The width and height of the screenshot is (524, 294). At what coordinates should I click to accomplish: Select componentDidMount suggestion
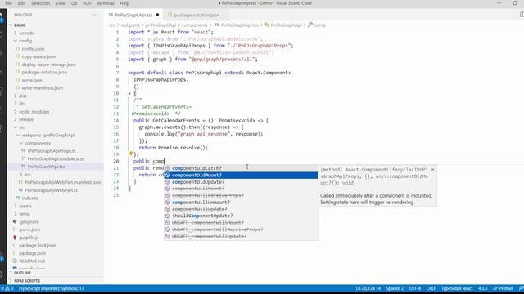pos(241,175)
